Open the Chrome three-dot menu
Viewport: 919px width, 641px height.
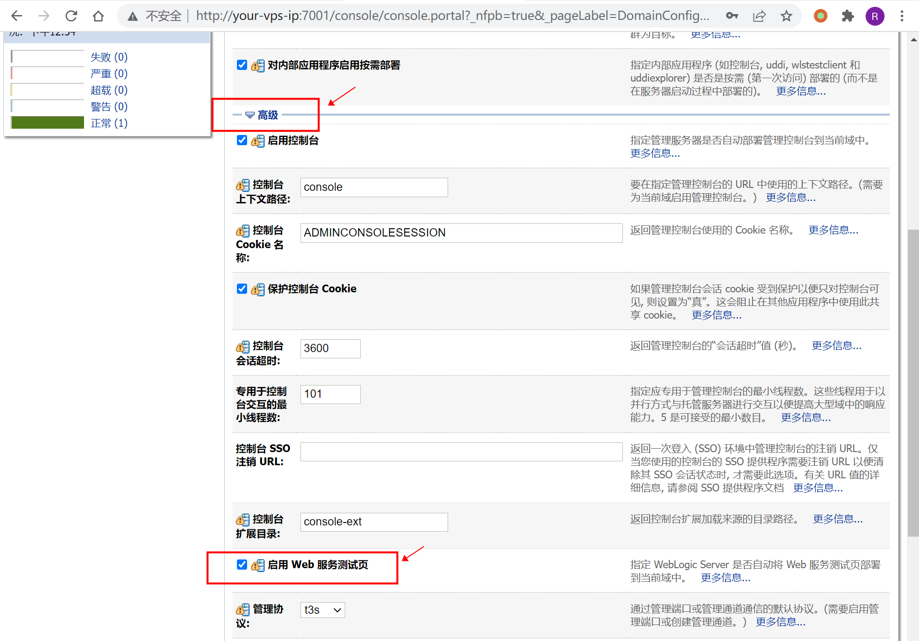click(x=902, y=16)
